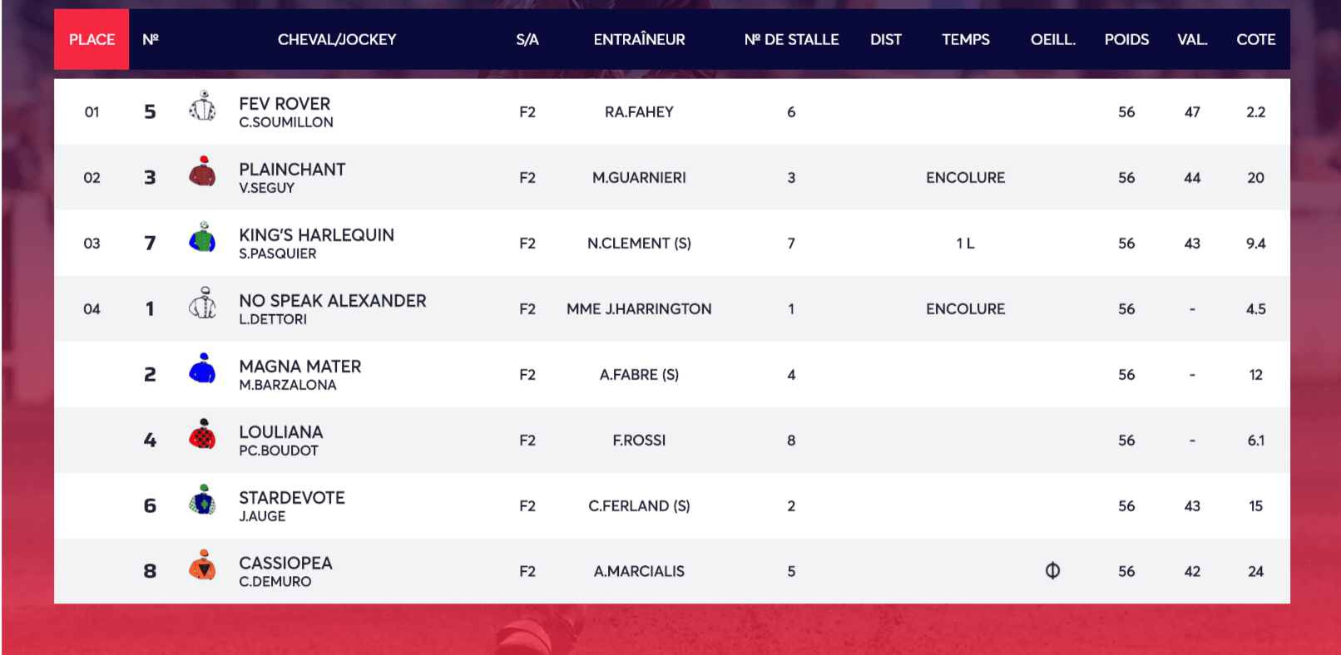
Task: Click the Nº DE STALLE column header
Action: (x=791, y=39)
